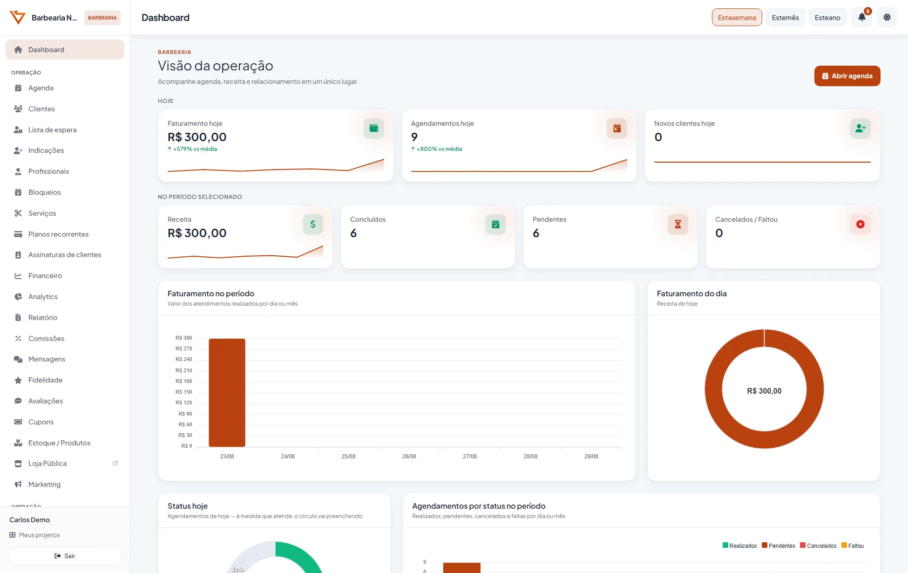Viewport: 908px width, 573px height.
Task: Click the Serviços scissors icon
Action: click(x=18, y=213)
